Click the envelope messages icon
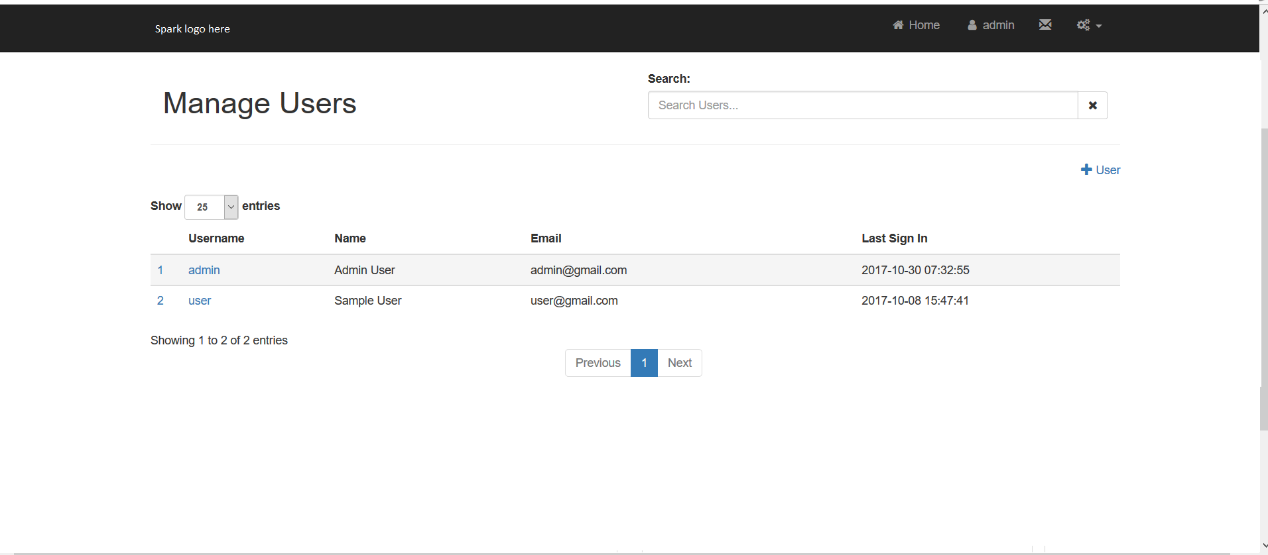 click(1045, 25)
